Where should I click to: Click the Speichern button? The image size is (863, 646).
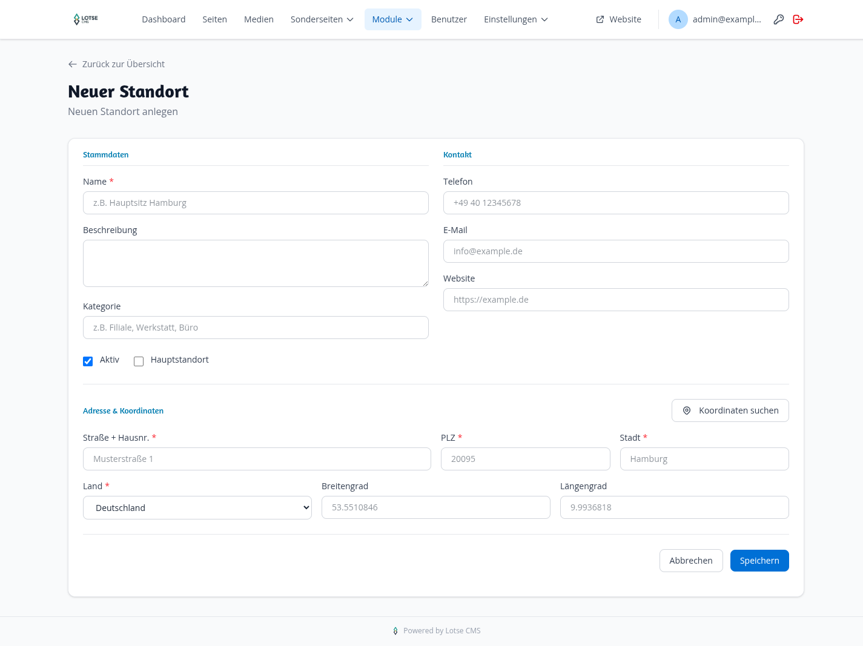(x=759, y=561)
